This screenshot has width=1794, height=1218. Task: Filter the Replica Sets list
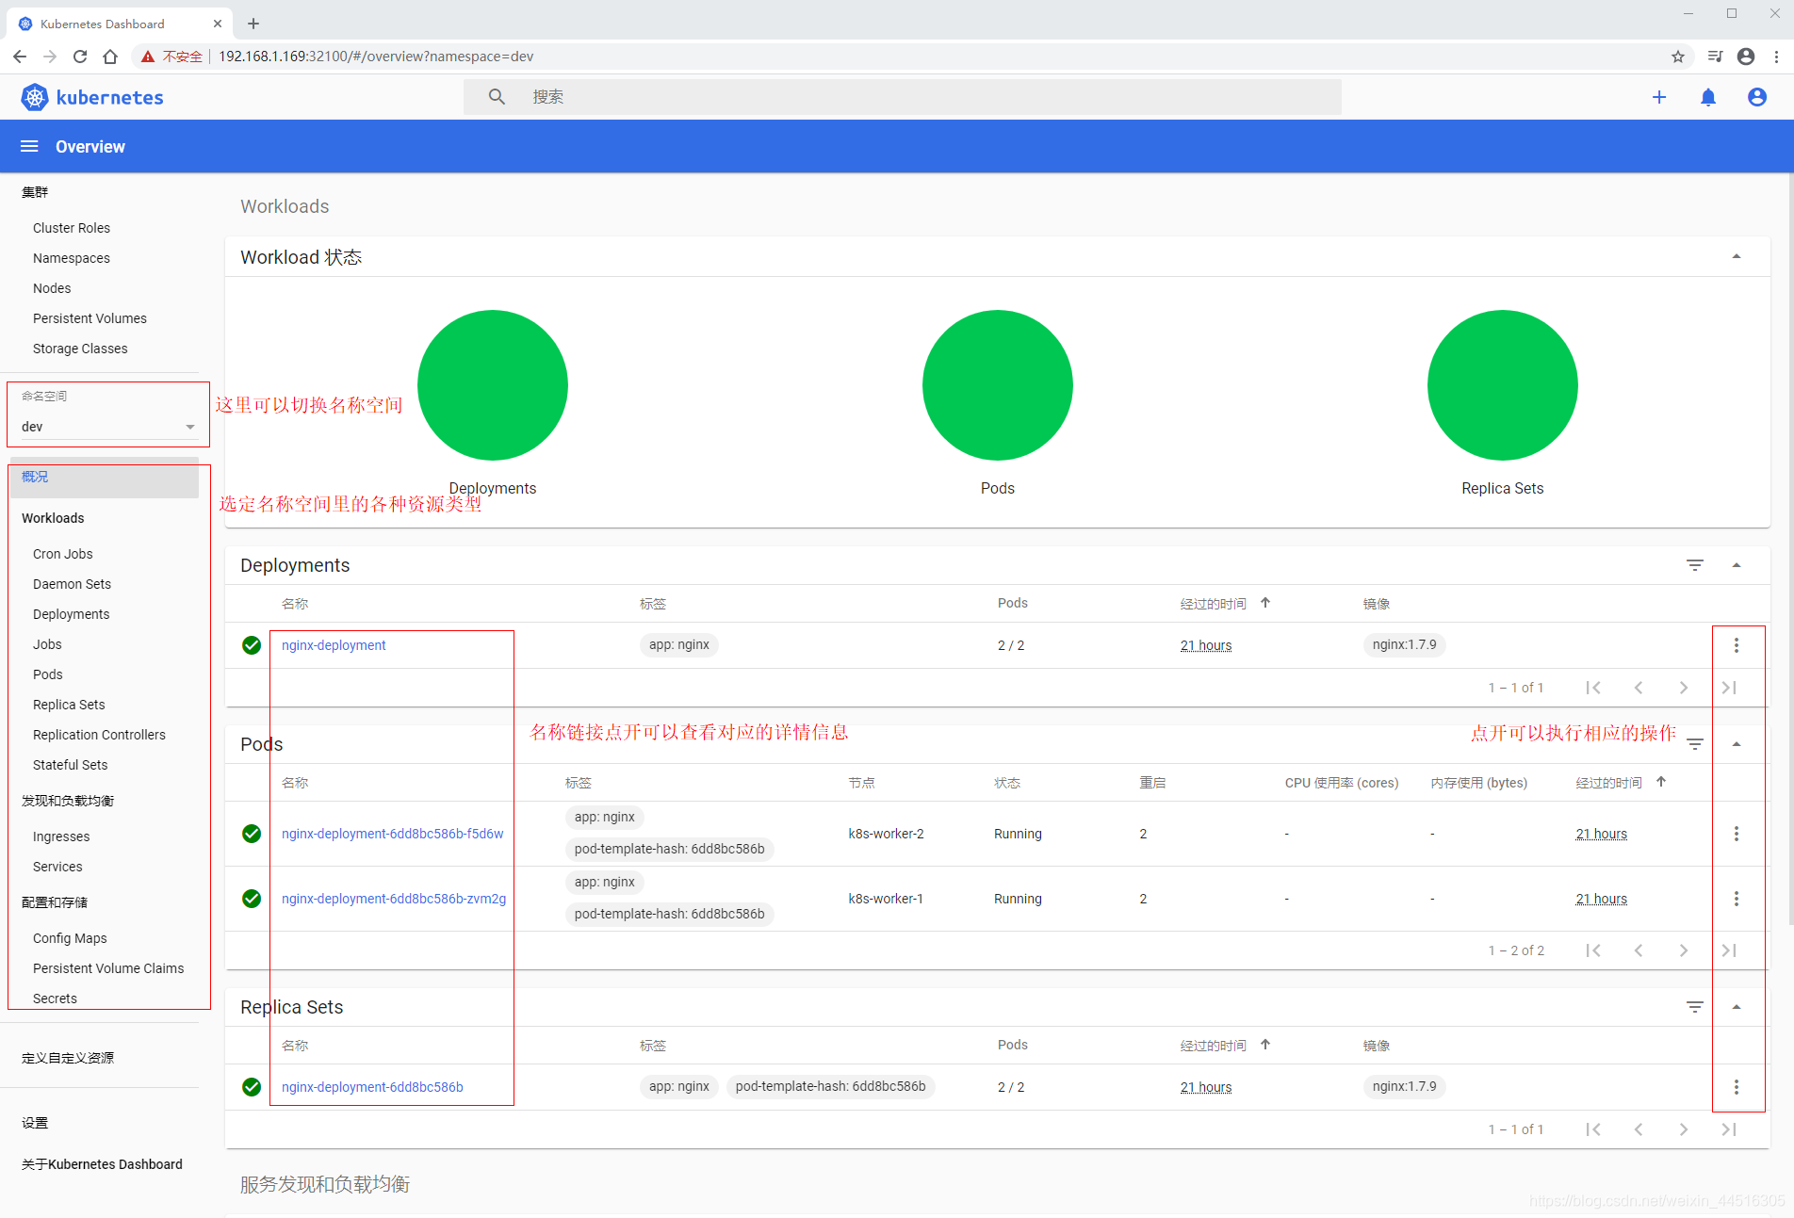click(1695, 1007)
